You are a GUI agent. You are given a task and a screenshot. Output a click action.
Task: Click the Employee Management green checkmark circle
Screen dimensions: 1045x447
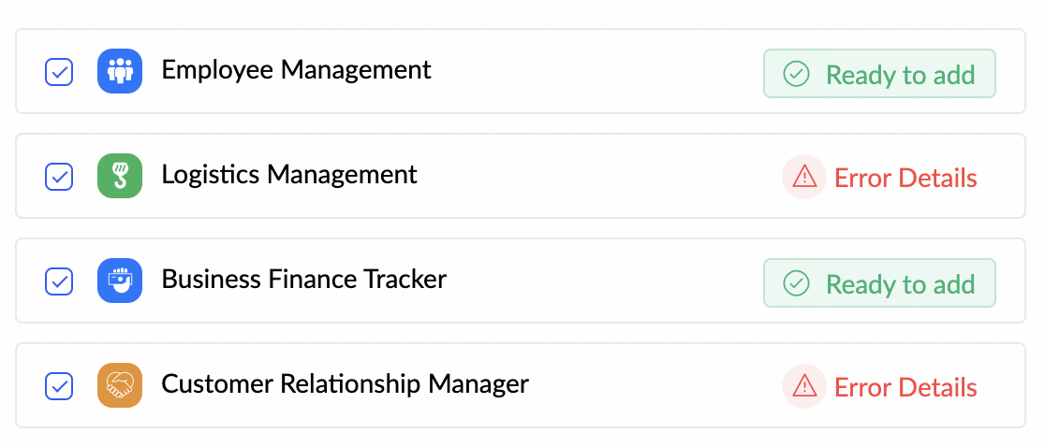coord(796,75)
